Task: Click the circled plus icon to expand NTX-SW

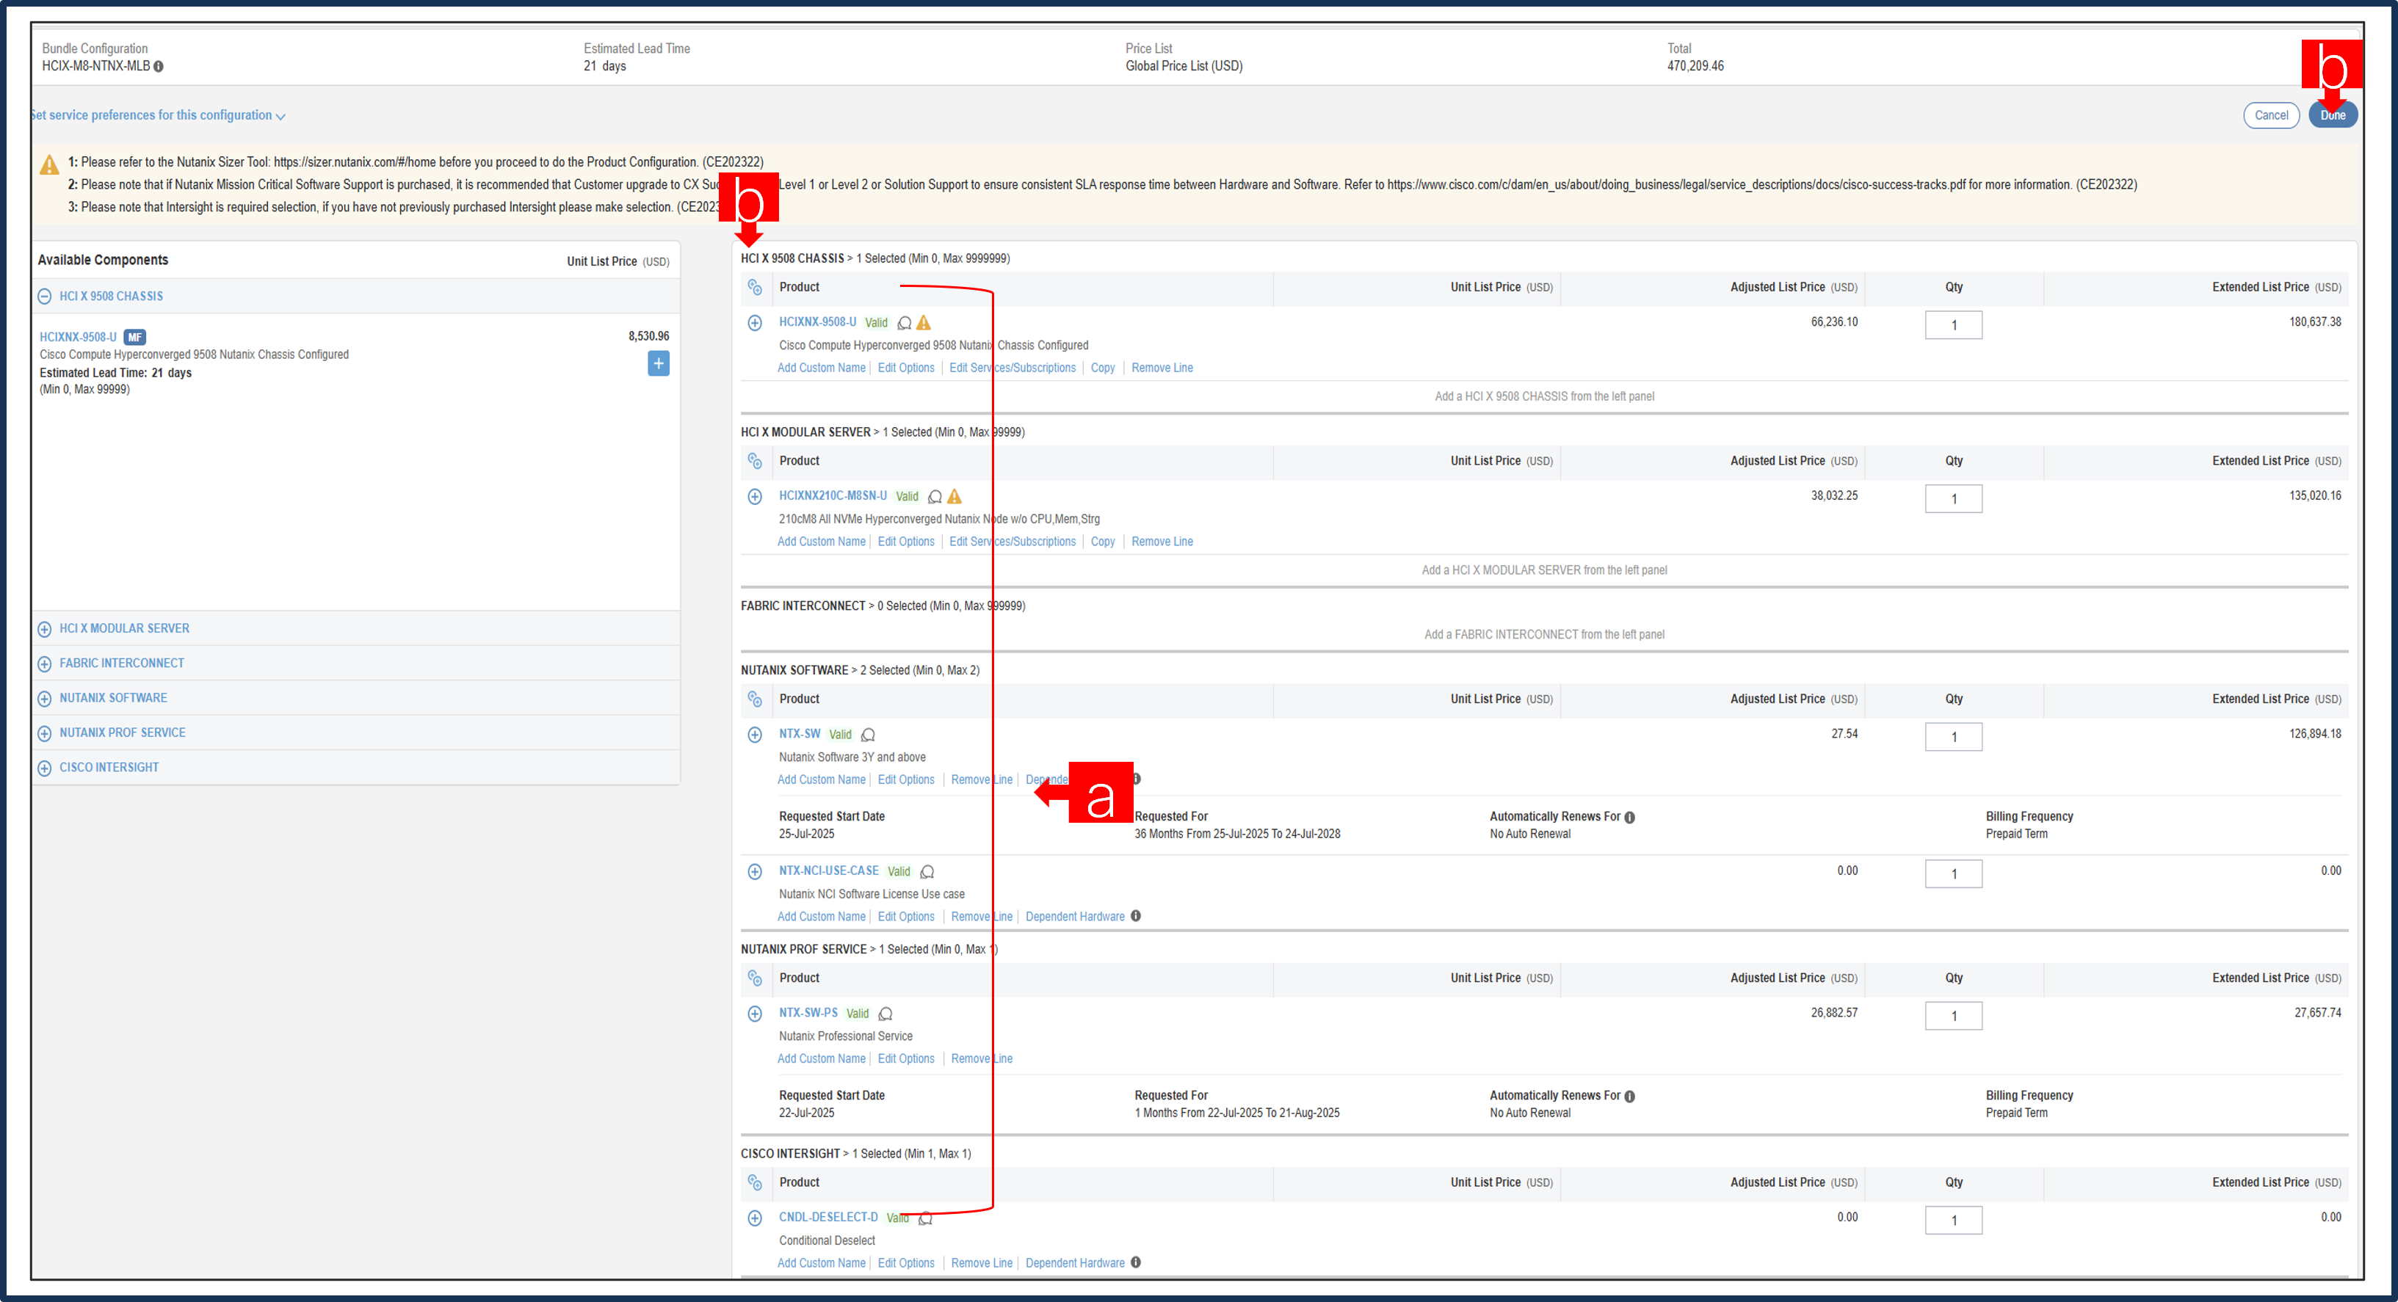Action: pyautogui.click(x=755, y=734)
